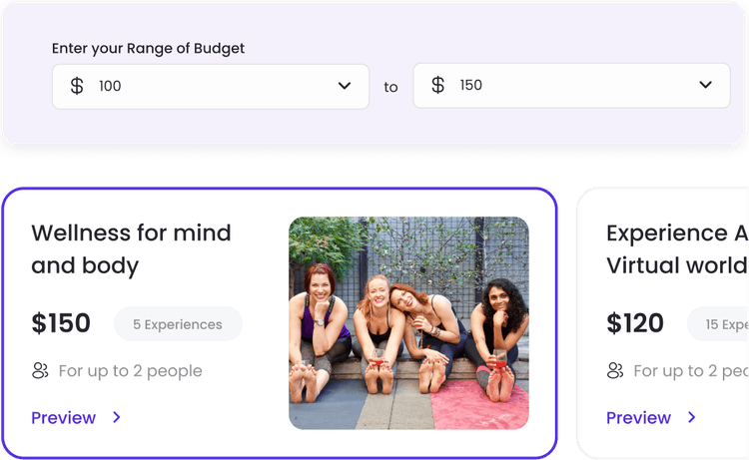Click the chevron arrow in the 150 budget field

[705, 85]
